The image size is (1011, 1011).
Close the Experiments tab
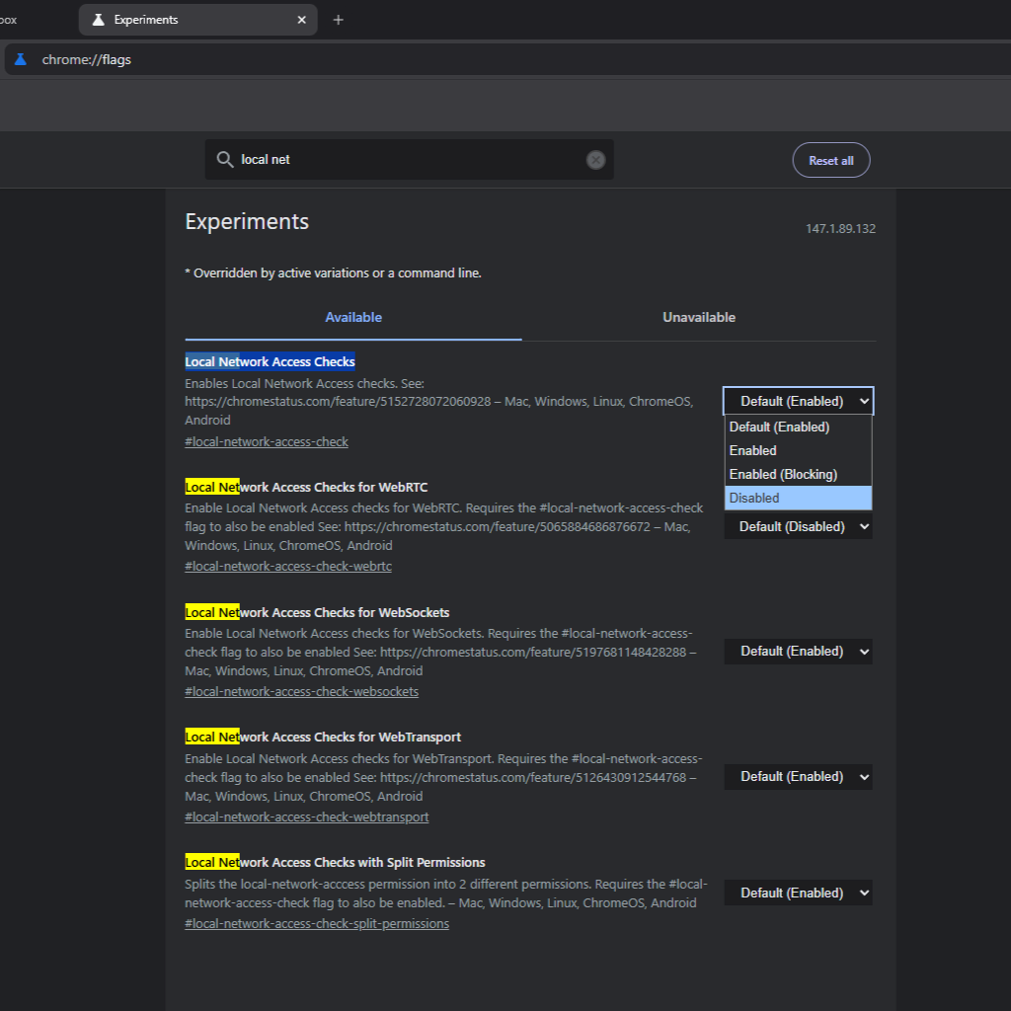pyautogui.click(x=301, y=20)
